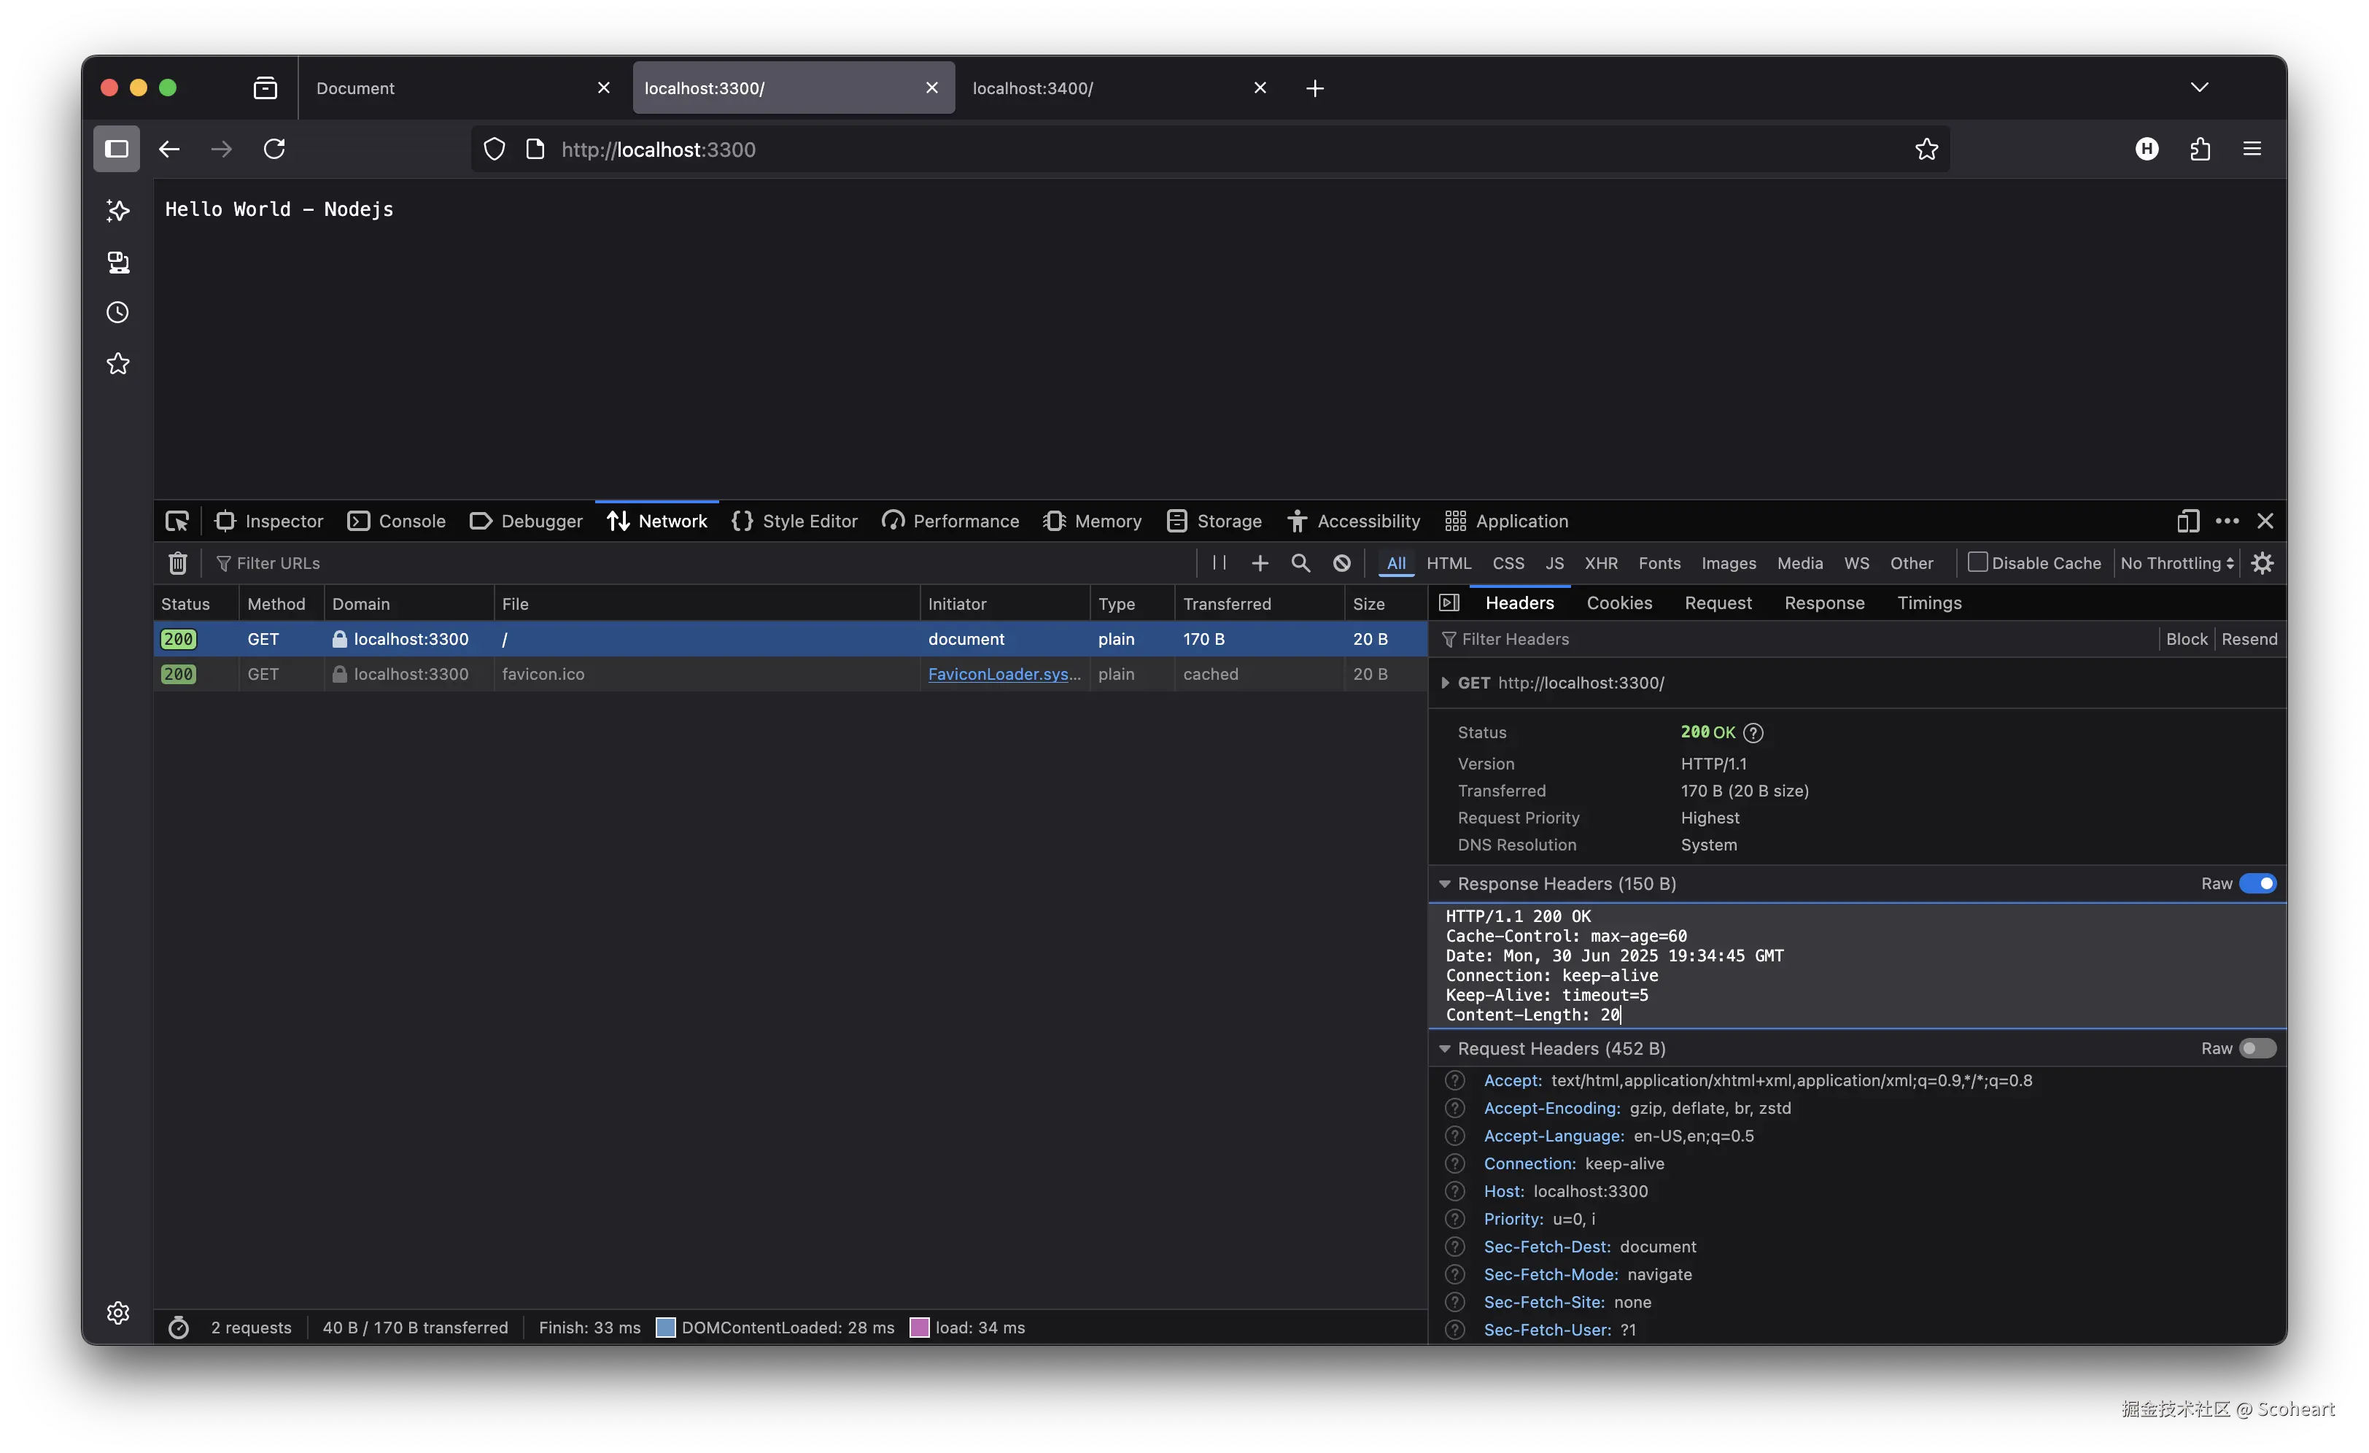Reload the current page
This screenshot has height=1453, width=2369.
coord(275,149)
